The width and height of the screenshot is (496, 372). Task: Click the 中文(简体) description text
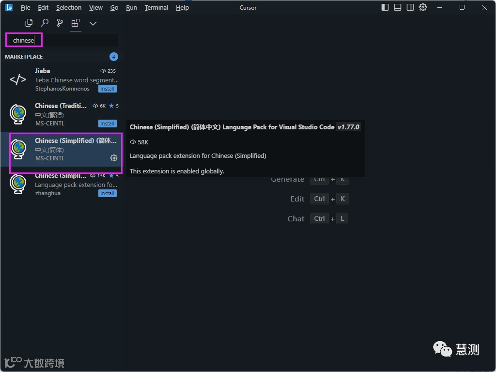point(49,150)
